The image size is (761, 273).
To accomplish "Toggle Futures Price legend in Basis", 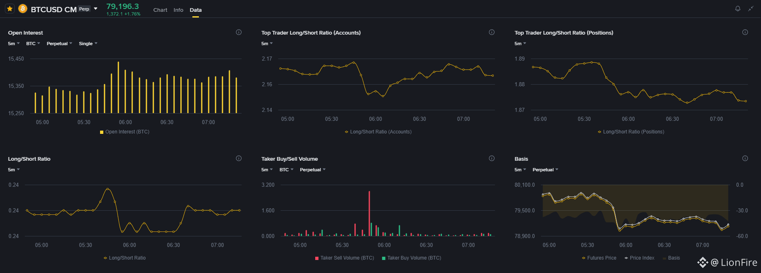I will coord(599,258).
